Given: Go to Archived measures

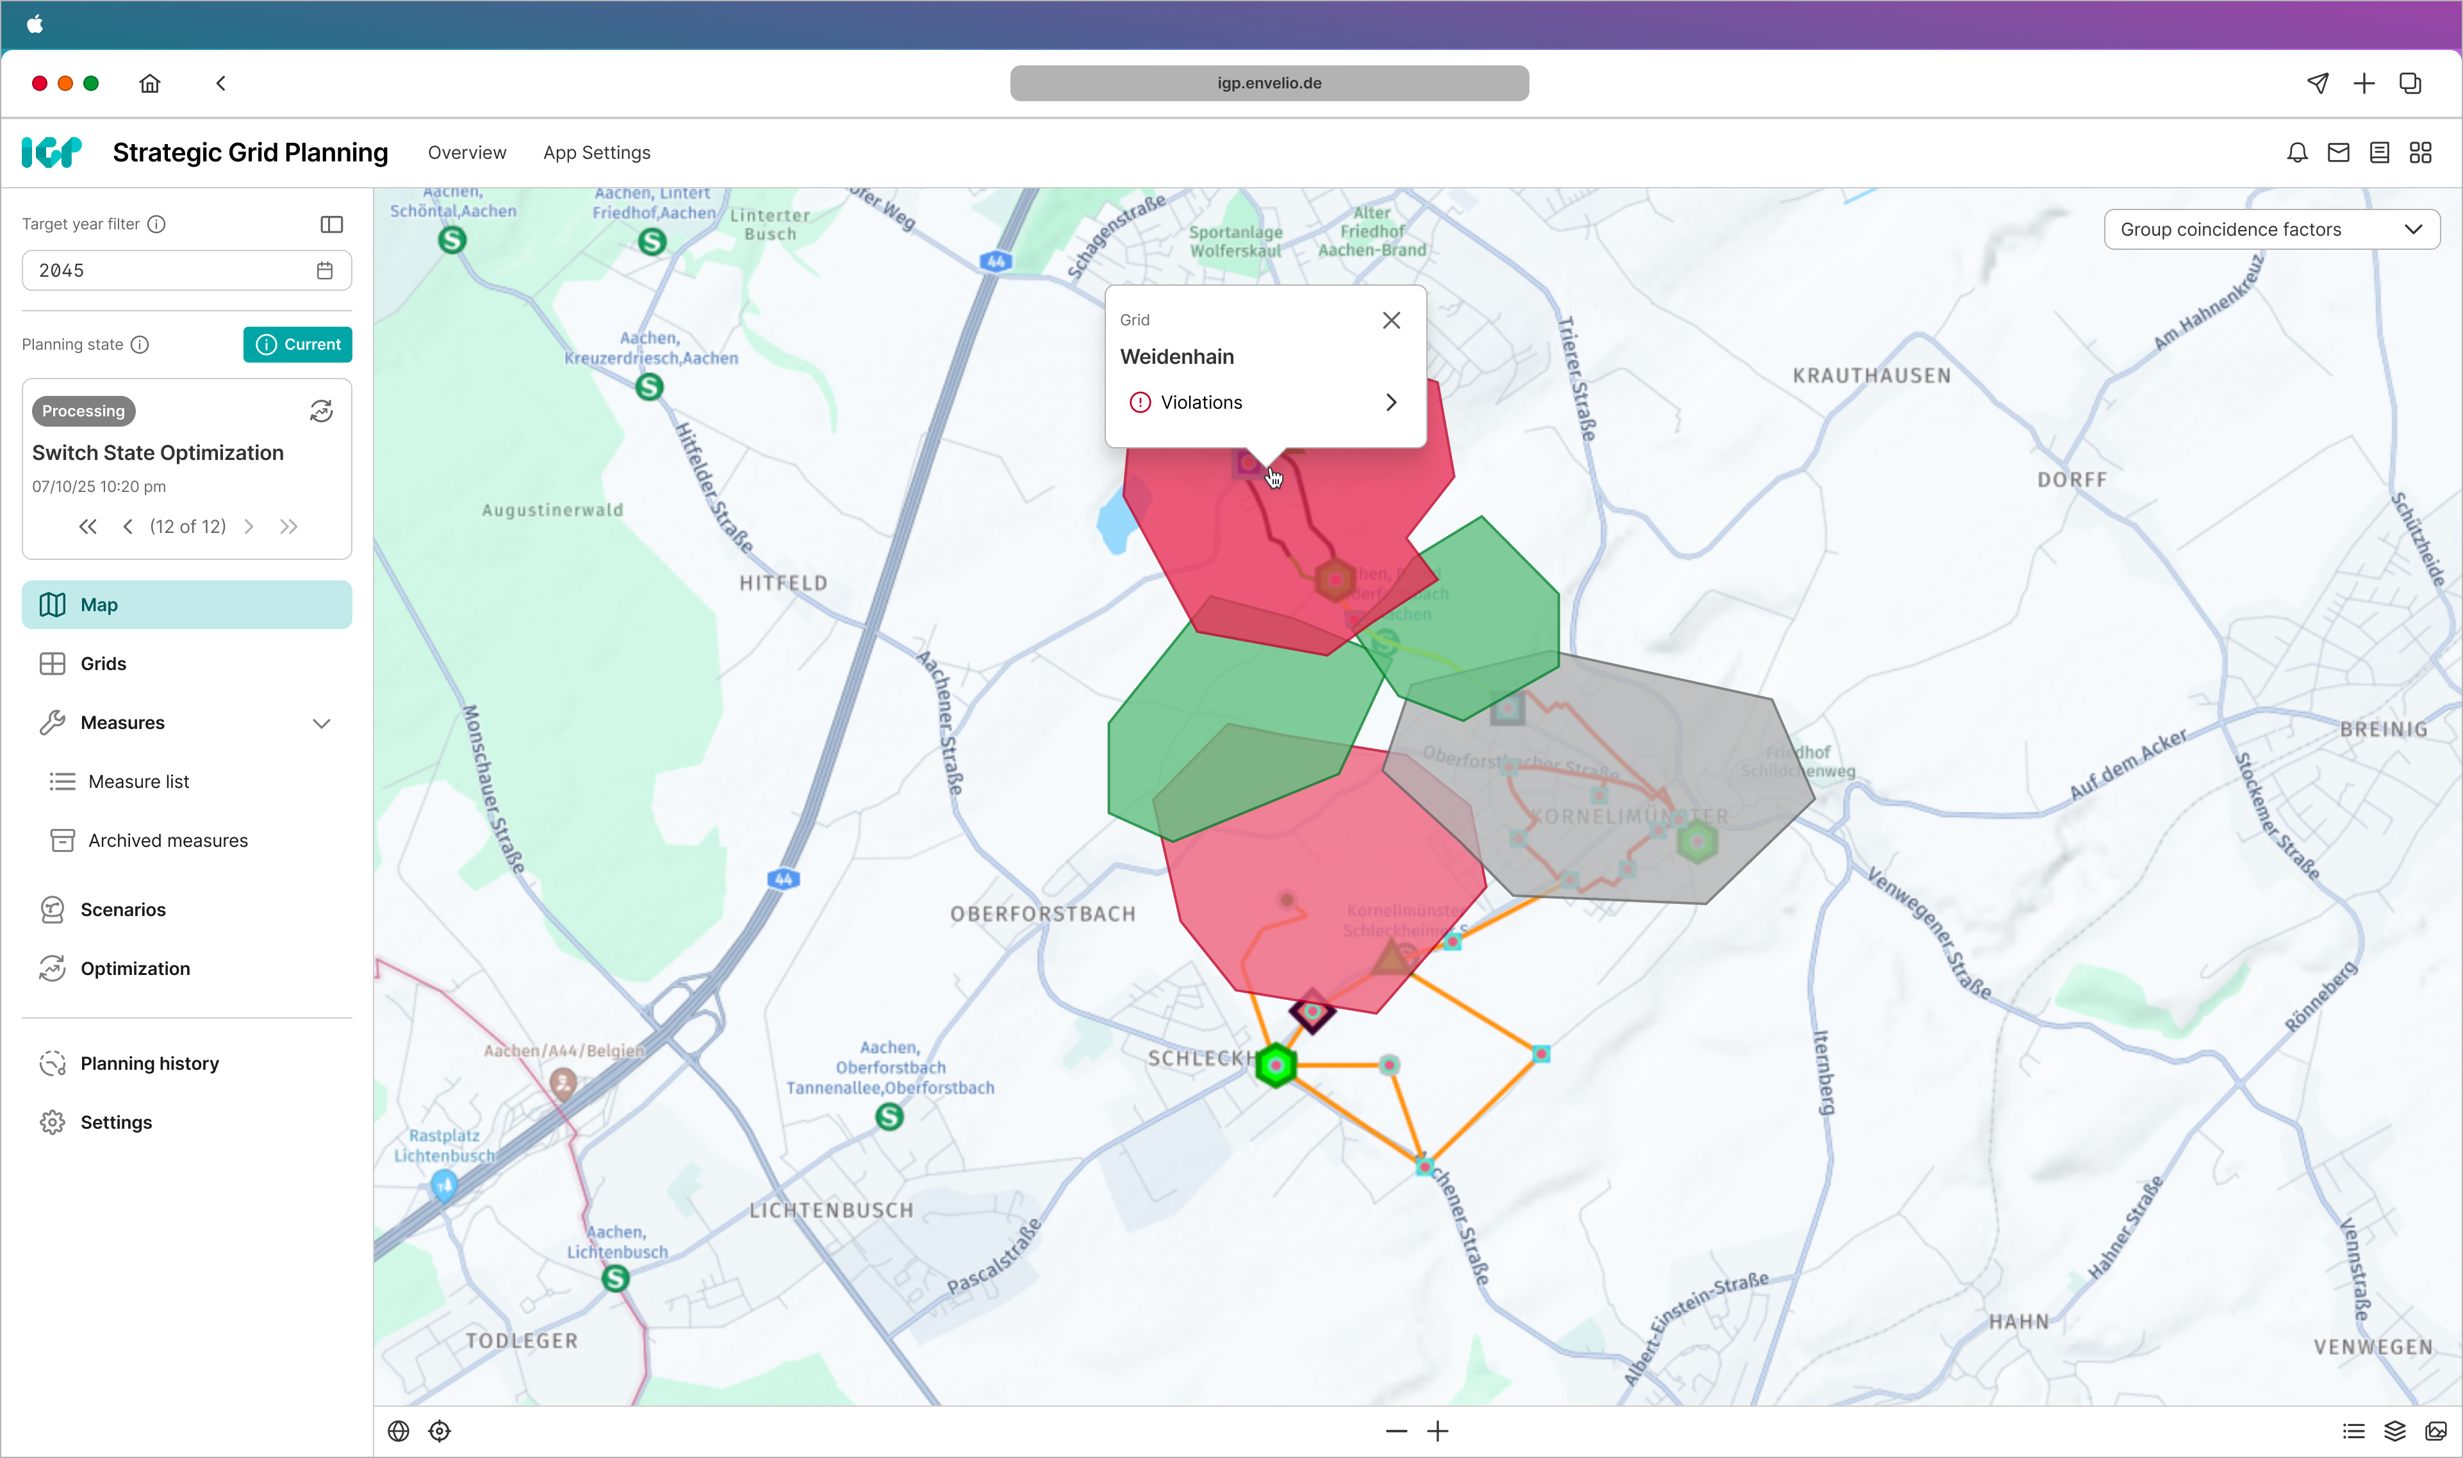Looking at the screenshot, I should [x=167, y=840].
